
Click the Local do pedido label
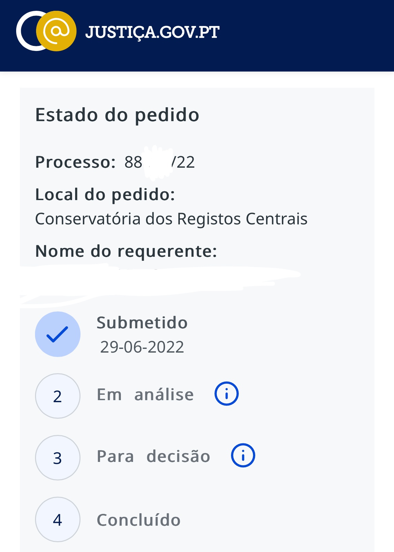click(x=105, y=195)
